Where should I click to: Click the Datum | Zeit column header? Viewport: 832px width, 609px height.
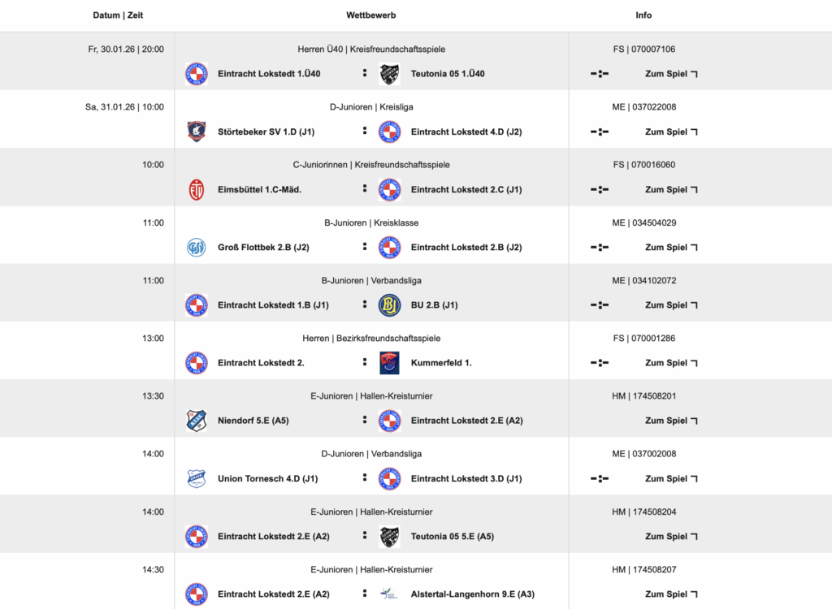tap(118, 15)
